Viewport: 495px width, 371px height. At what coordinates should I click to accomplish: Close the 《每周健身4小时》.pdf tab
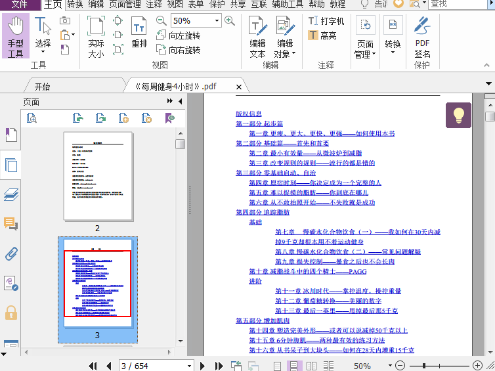(239, 87)
